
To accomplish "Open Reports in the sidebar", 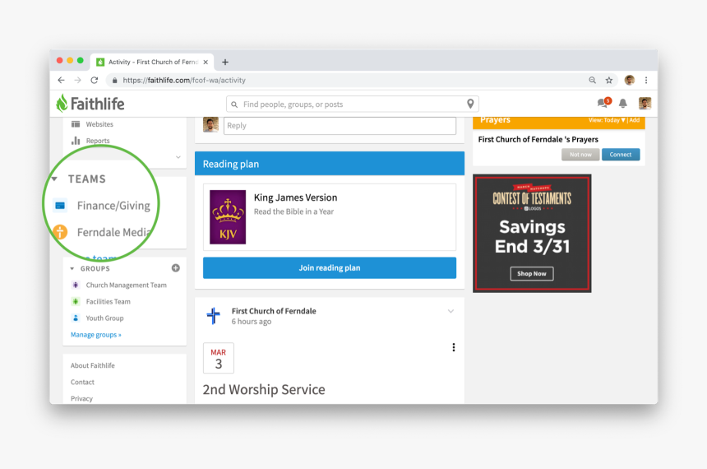I will [x=98, y=141].
